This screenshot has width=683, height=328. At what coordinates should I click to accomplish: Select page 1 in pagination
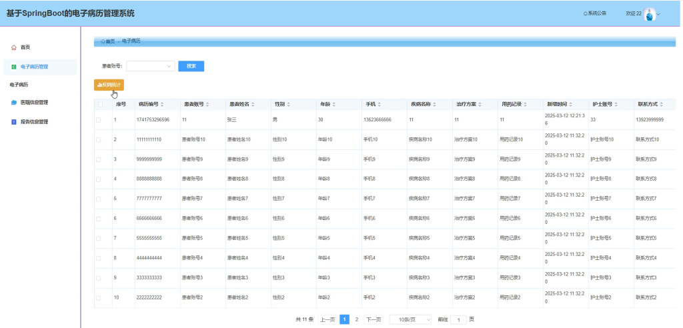coord(345,320)
